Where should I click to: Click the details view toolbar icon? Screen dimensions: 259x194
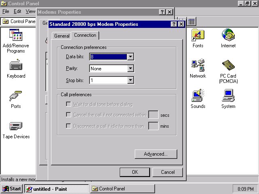pyautogui.click(x=191, y=21)
